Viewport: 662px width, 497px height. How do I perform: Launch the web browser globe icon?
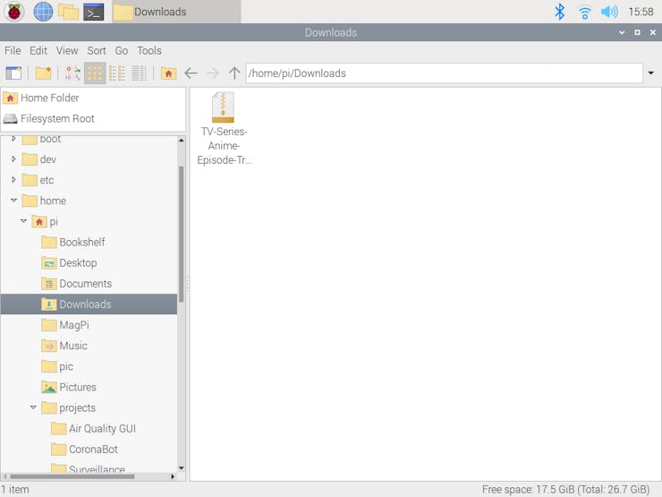(43, 12)
